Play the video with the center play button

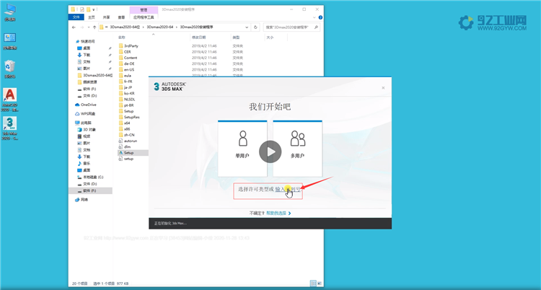[270, 152]
